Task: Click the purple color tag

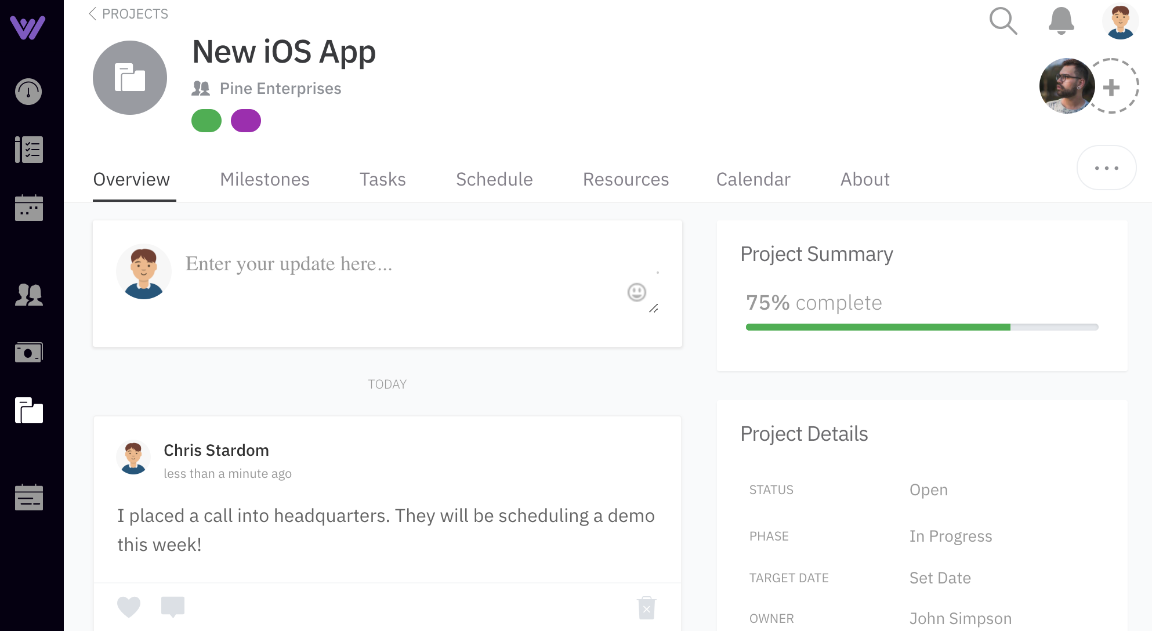Action: click(x=246, y=121)
